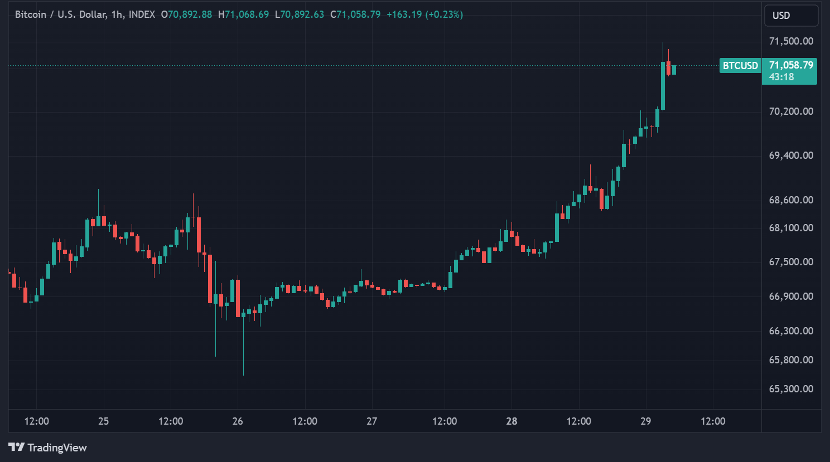Click the TradingView logo
Viewport: 830px width, 462px height.
click(47, 448)
